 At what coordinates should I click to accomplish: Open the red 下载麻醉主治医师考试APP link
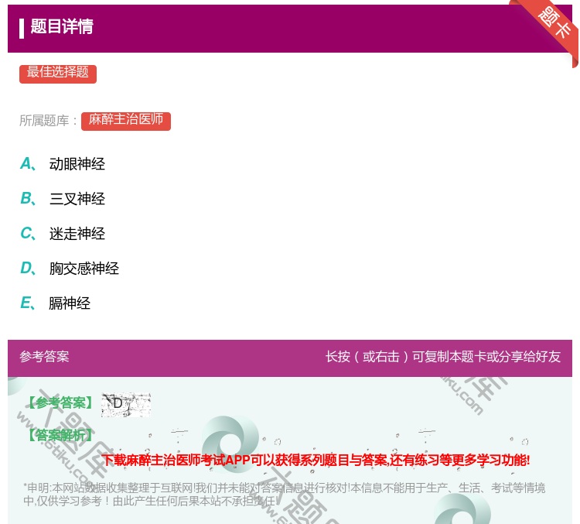(316, 461)
